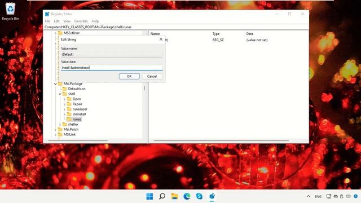Select the shell folder icon

[65, 94]
